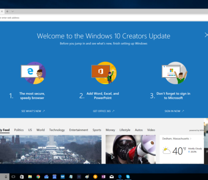
Task: Launch the Paint palette app on taskbar
Action: pos(87,176)
